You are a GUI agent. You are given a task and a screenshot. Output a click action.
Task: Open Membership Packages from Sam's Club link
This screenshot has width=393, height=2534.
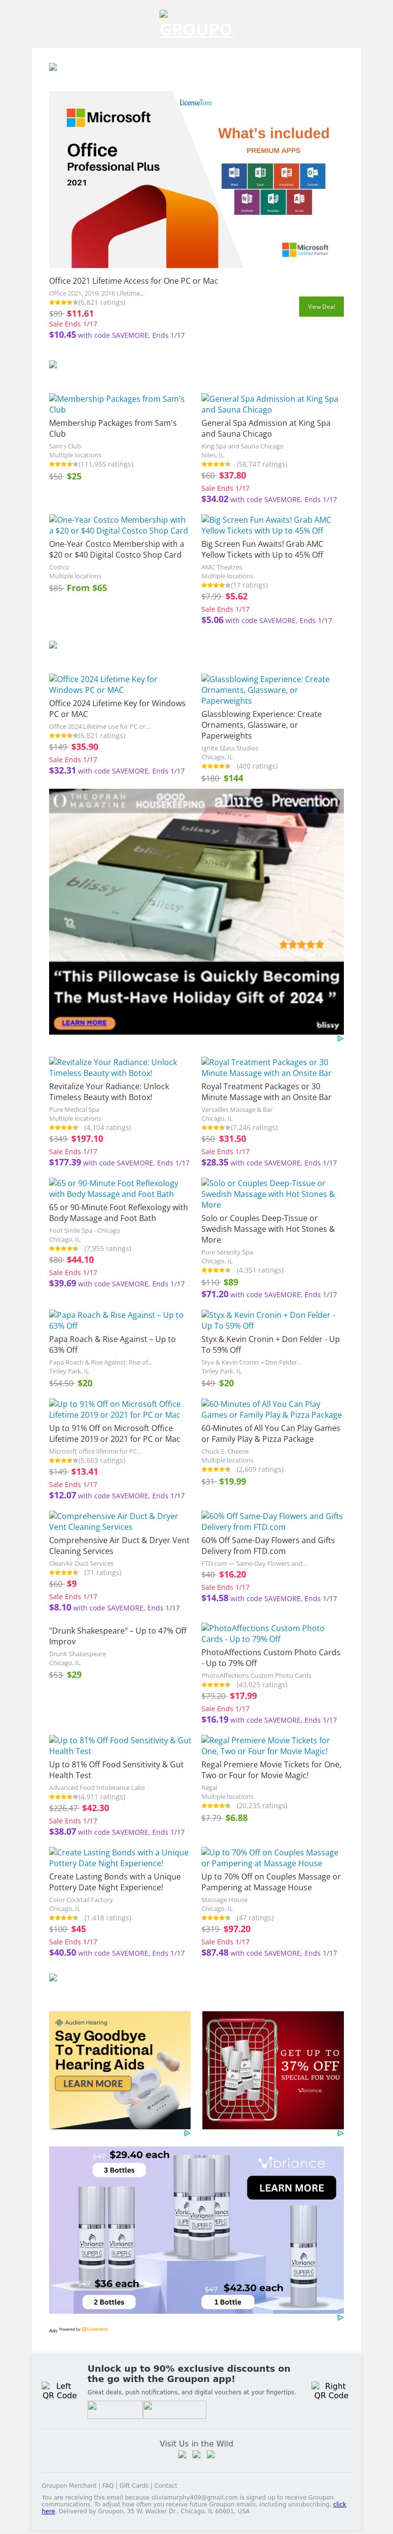coord(116,403)
